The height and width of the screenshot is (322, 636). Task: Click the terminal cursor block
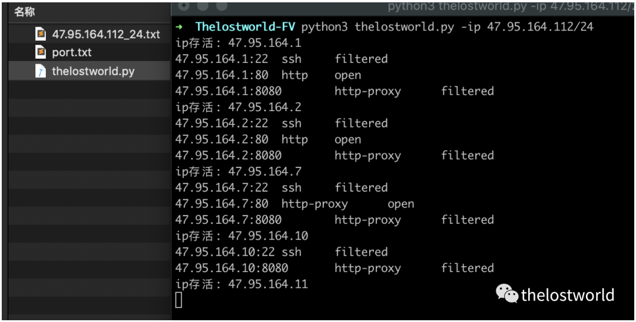click(x=179, y=300)
